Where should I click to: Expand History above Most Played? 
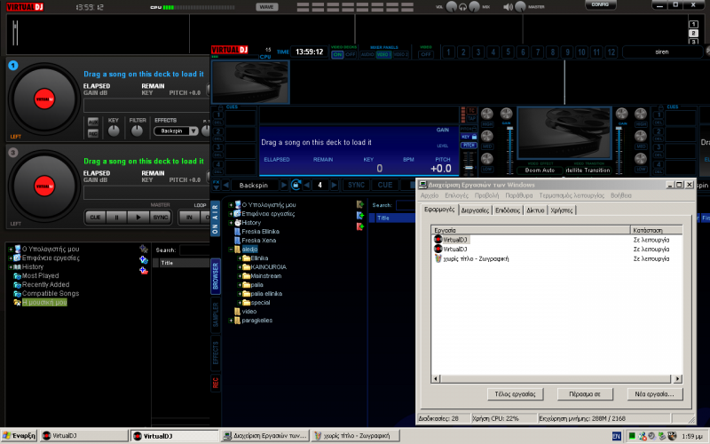11,267
